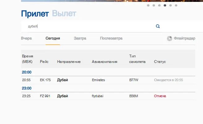This screenshot has height=124, width=203.
Task: Click the Направление column header
Action: (x=69, y=62)
